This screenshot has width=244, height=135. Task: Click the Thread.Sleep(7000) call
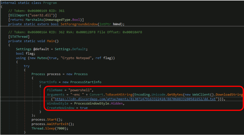pos(50,128)
